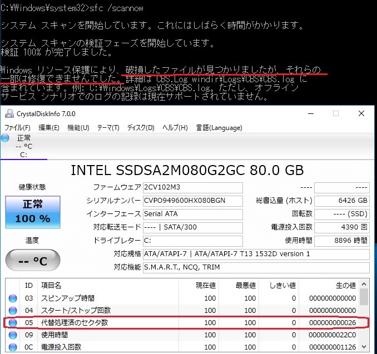Click the power on hours value 8896 時間

(342, 241)
